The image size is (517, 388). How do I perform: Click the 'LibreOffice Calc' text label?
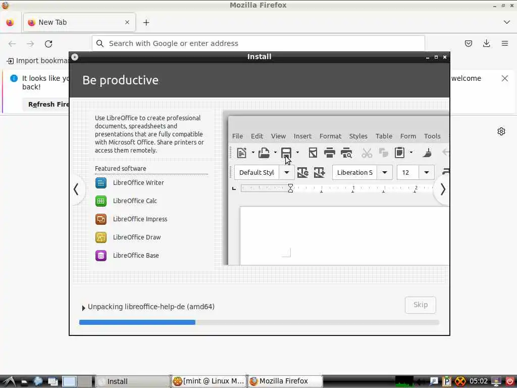135,201
